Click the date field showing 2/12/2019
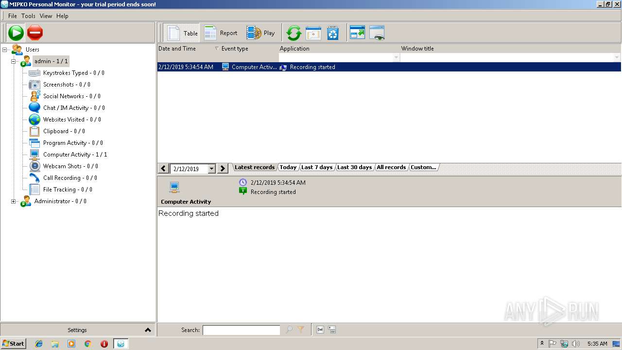622x350 pixels. tap(189, 169)
